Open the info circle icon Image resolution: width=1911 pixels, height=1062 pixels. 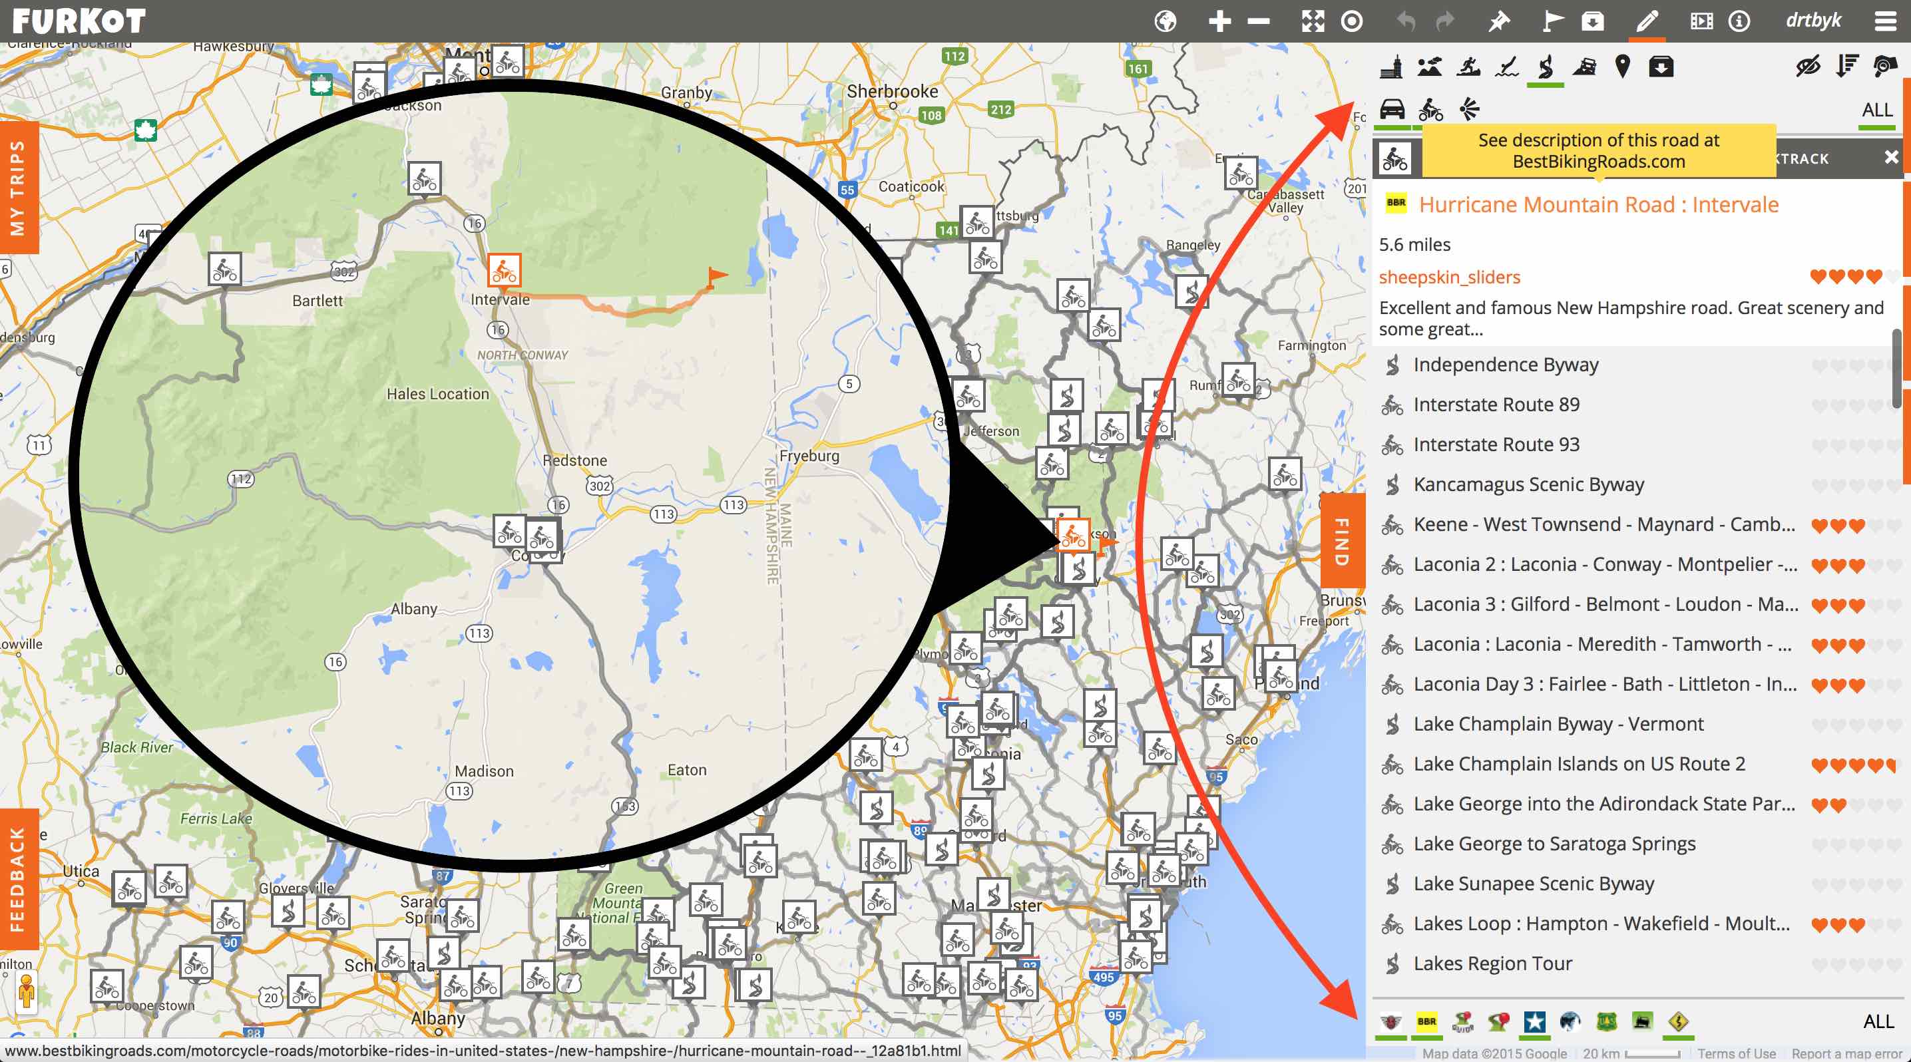tap(1739, 21)
